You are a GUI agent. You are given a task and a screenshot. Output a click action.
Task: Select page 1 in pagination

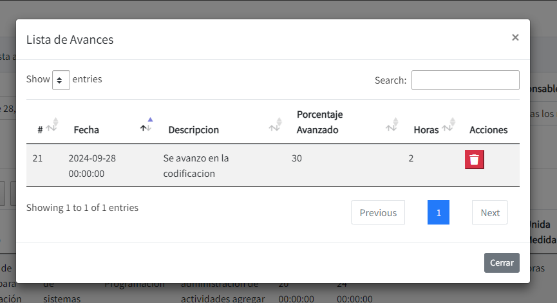click(439, 213)
